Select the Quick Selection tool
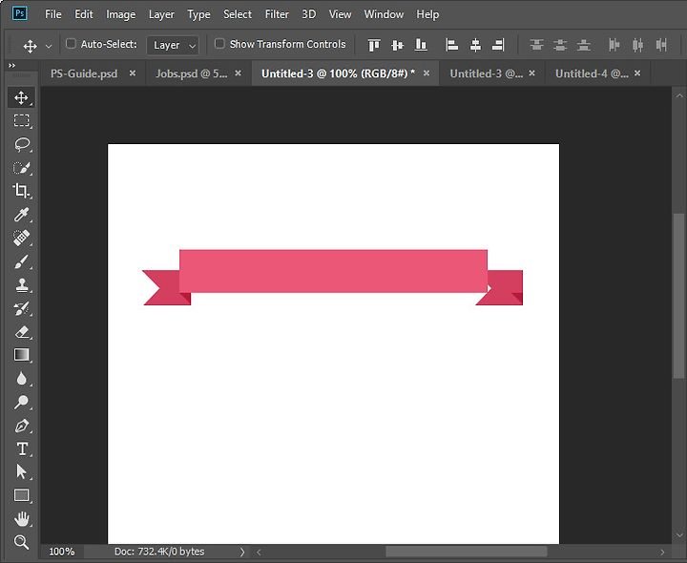The height and width of the screenshot is (563, 687). point(21,168)
